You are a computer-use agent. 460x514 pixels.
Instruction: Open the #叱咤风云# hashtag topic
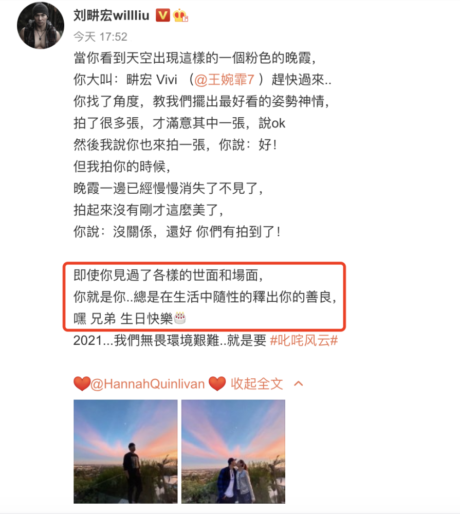point(304,340)
